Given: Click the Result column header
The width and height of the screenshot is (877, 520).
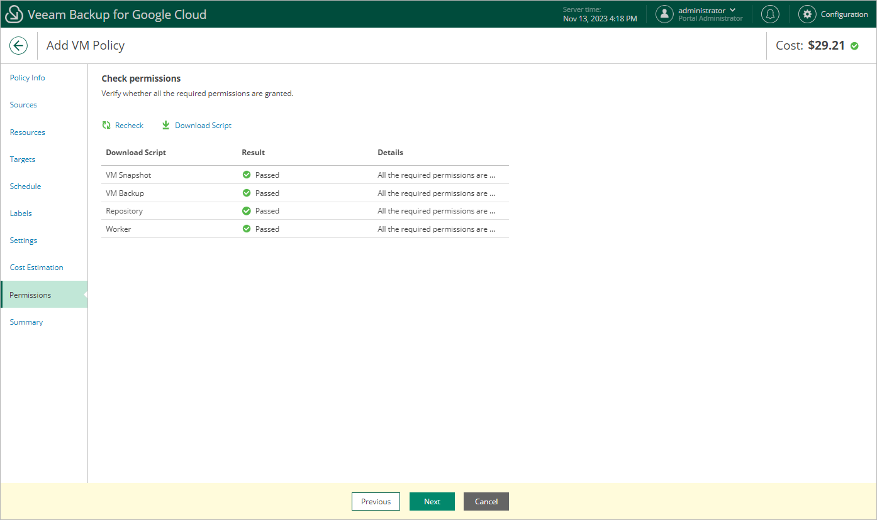Looking at the screenshot, I should click(253, 153).
